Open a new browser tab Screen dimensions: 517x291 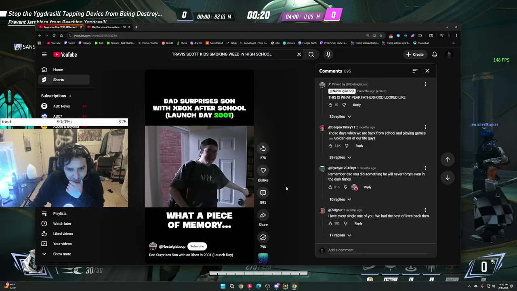136,27
